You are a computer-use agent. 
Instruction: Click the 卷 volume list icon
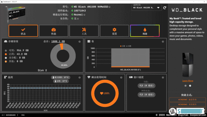[x=89, y=41]
